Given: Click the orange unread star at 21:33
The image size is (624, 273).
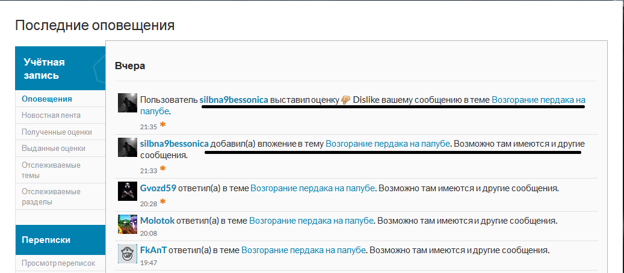Looking at the screenshot, I should coord(162,169).
